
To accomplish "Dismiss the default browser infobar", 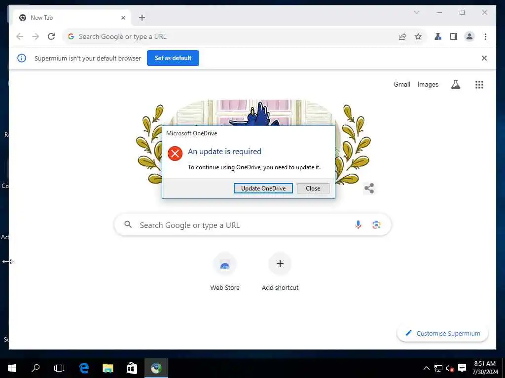I will (484, 58).
